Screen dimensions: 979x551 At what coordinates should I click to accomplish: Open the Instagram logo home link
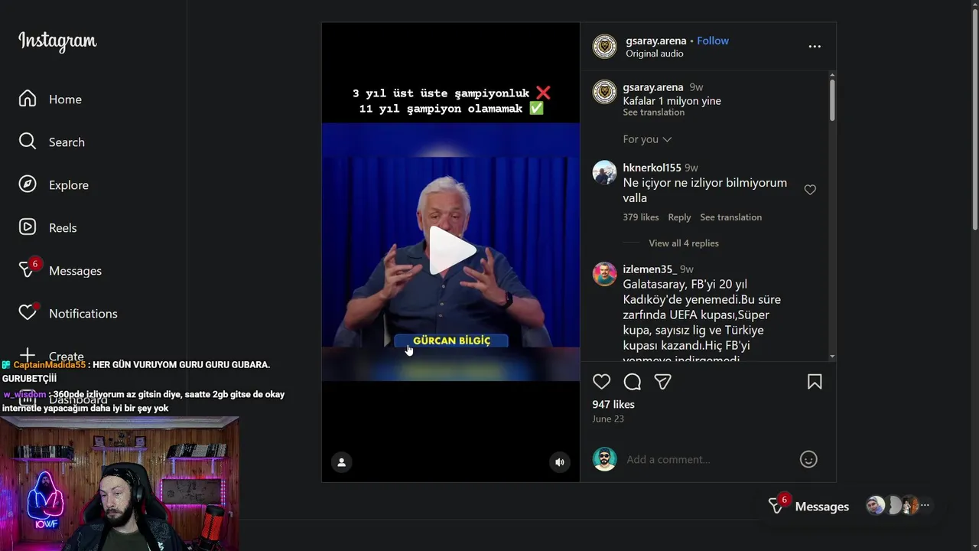coord(57,41)
